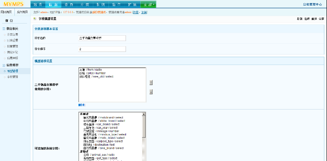Select the highlighted second tab in top navigation
Viewport: 327px width, 161px height.
click(54, 4)
